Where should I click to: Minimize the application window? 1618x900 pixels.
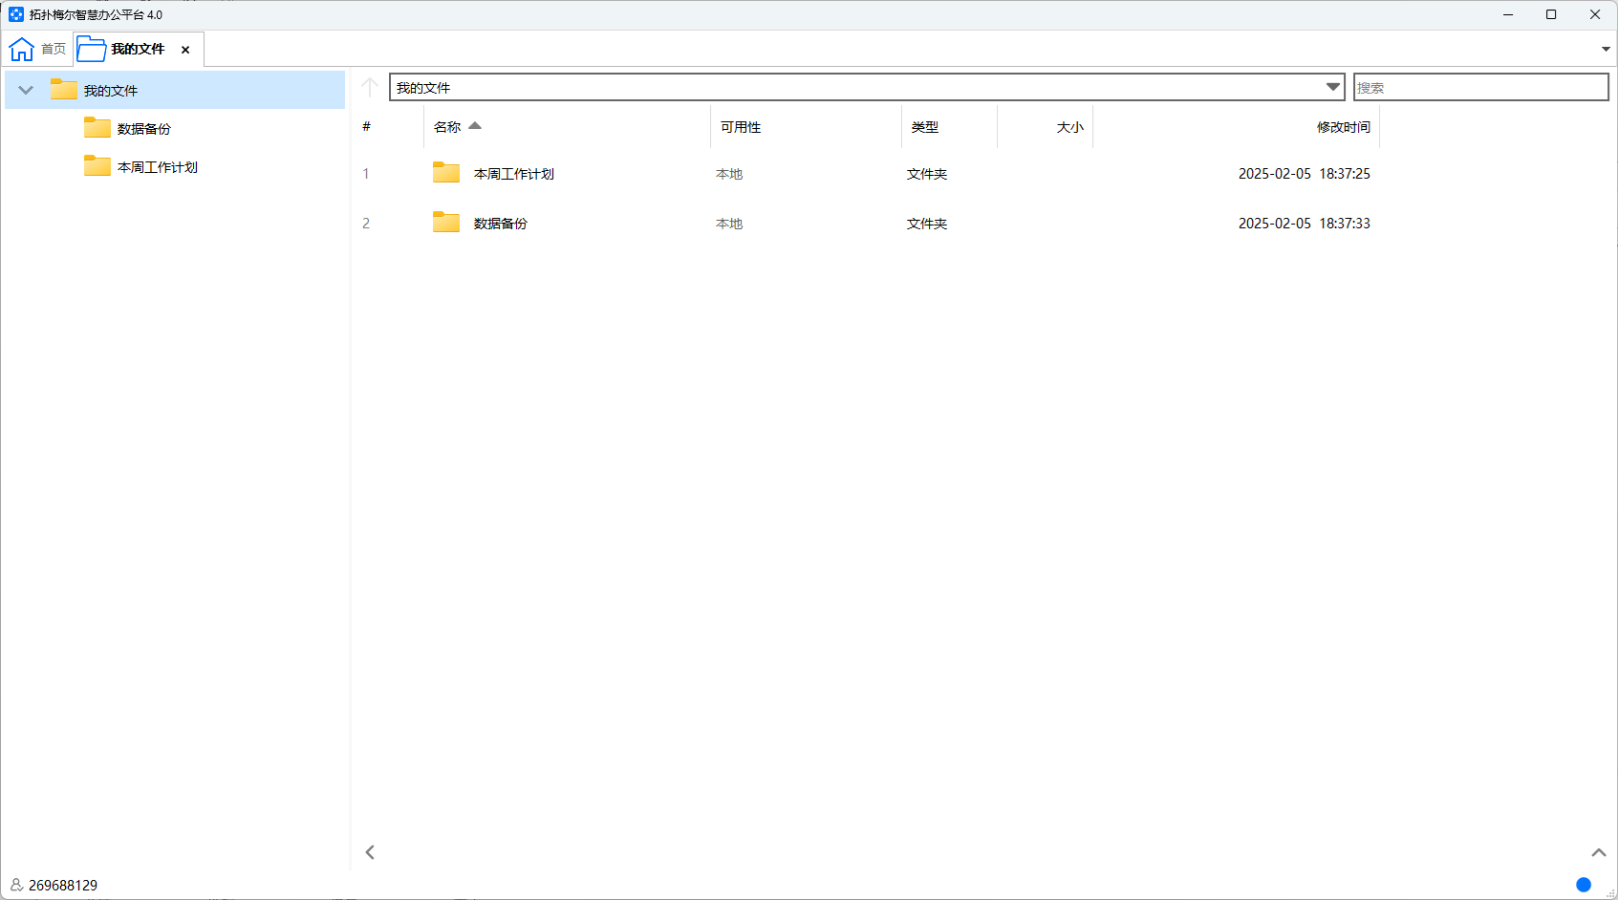pyautogui.click(x=1508, y=14)
